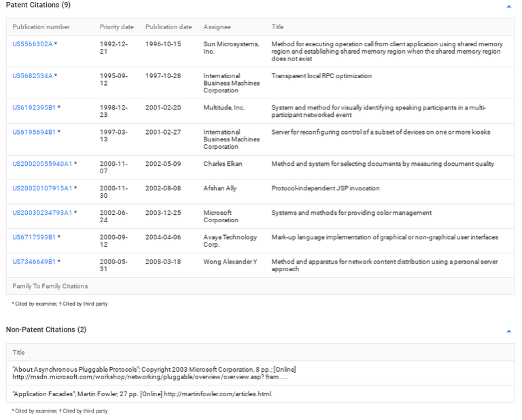Open patent US6195694B1 link
The image size is (522, 420).
34,132
